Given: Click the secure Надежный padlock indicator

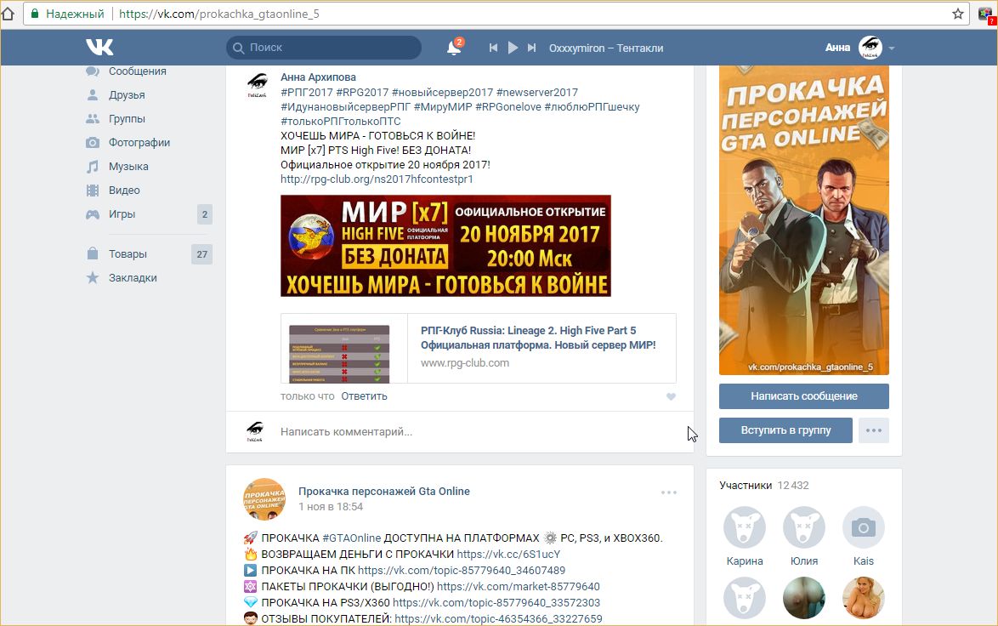Looking at the screenshot, I should pos(67,14).
